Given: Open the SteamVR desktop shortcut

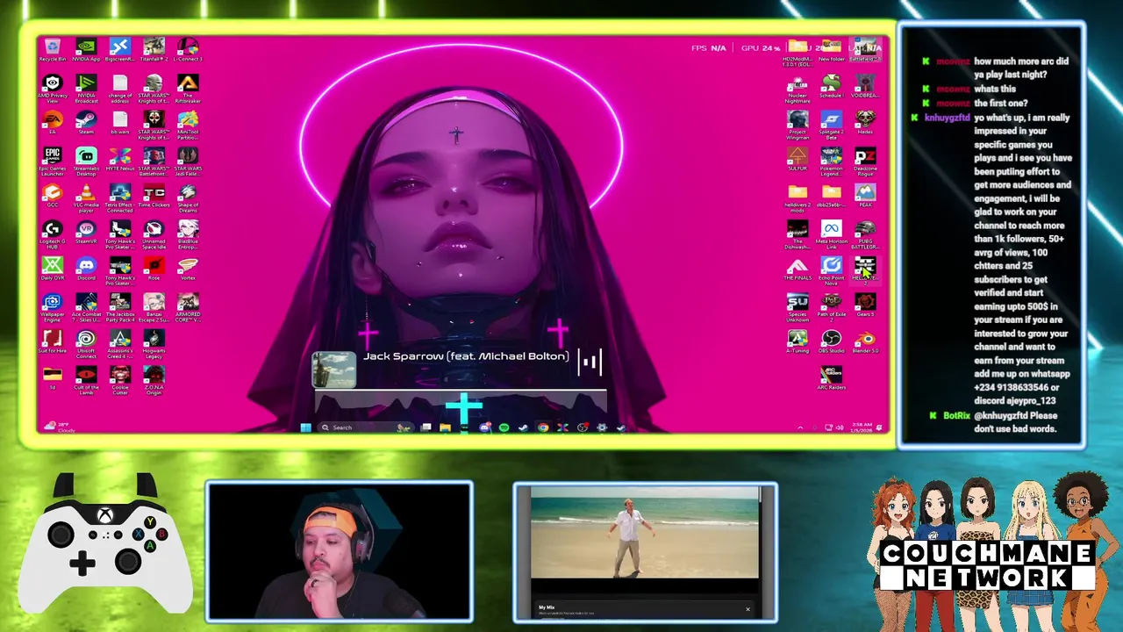Looking at the screenshot, I should [86, 232].
